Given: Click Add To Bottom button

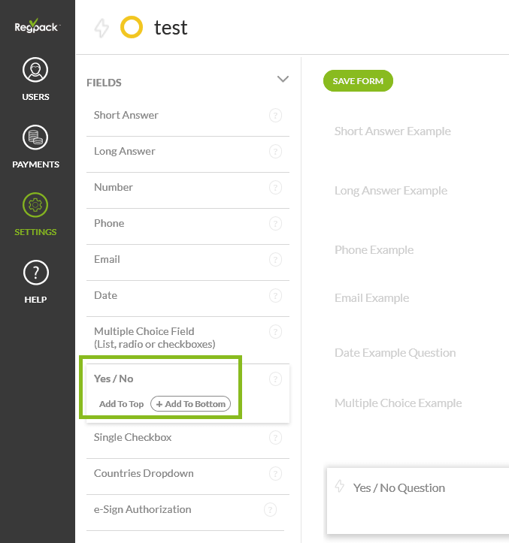Looking at the screenshot, I should pos(191,404).
